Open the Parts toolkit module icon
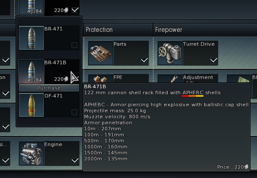The width and height of the screenshot is (257, 178). [x=101, y=53]
